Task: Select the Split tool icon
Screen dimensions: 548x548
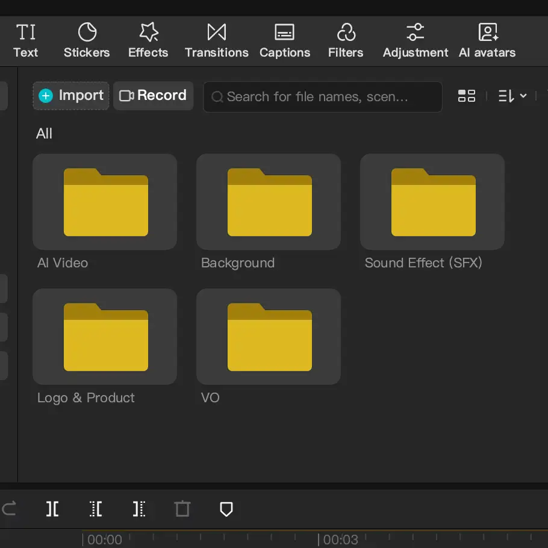Action: click(52, 509)
